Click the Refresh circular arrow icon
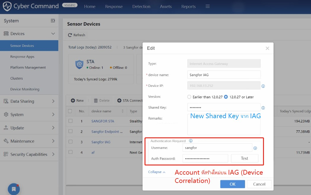Viewport: 311px width, 195px height. [x=70, y=35]
